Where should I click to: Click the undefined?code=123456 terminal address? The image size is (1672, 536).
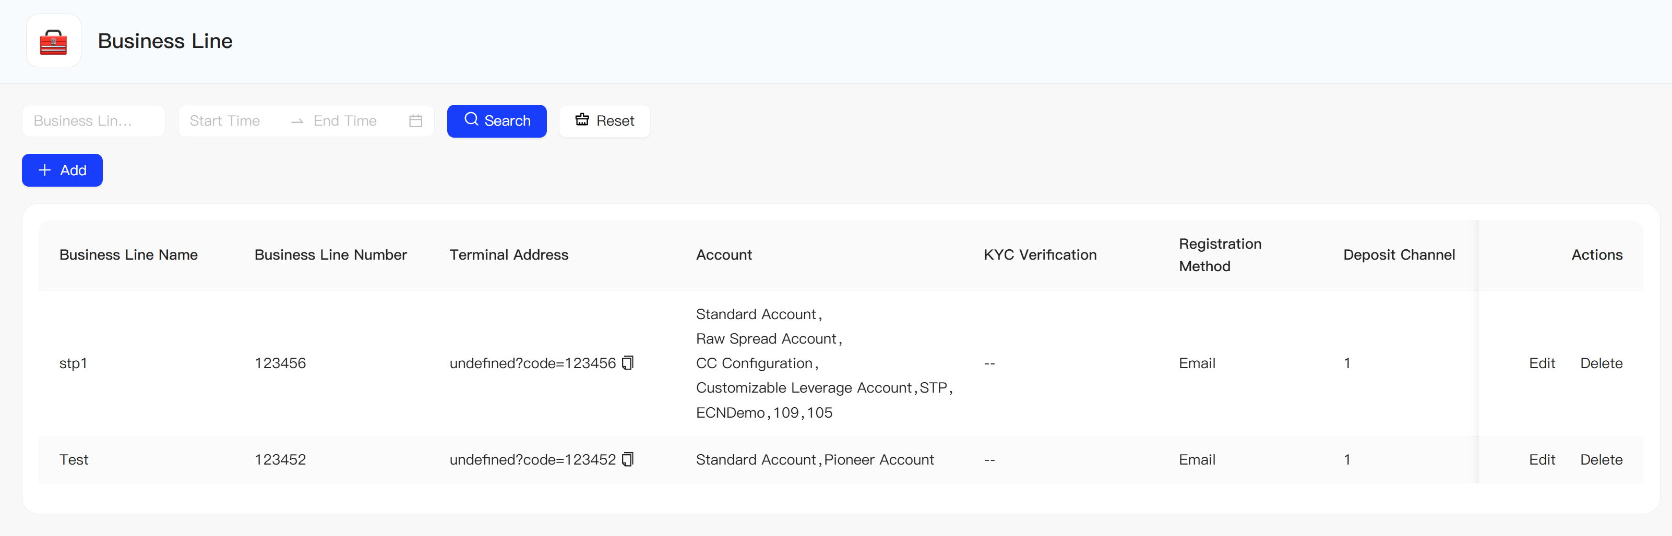click(x=532, y=363)
